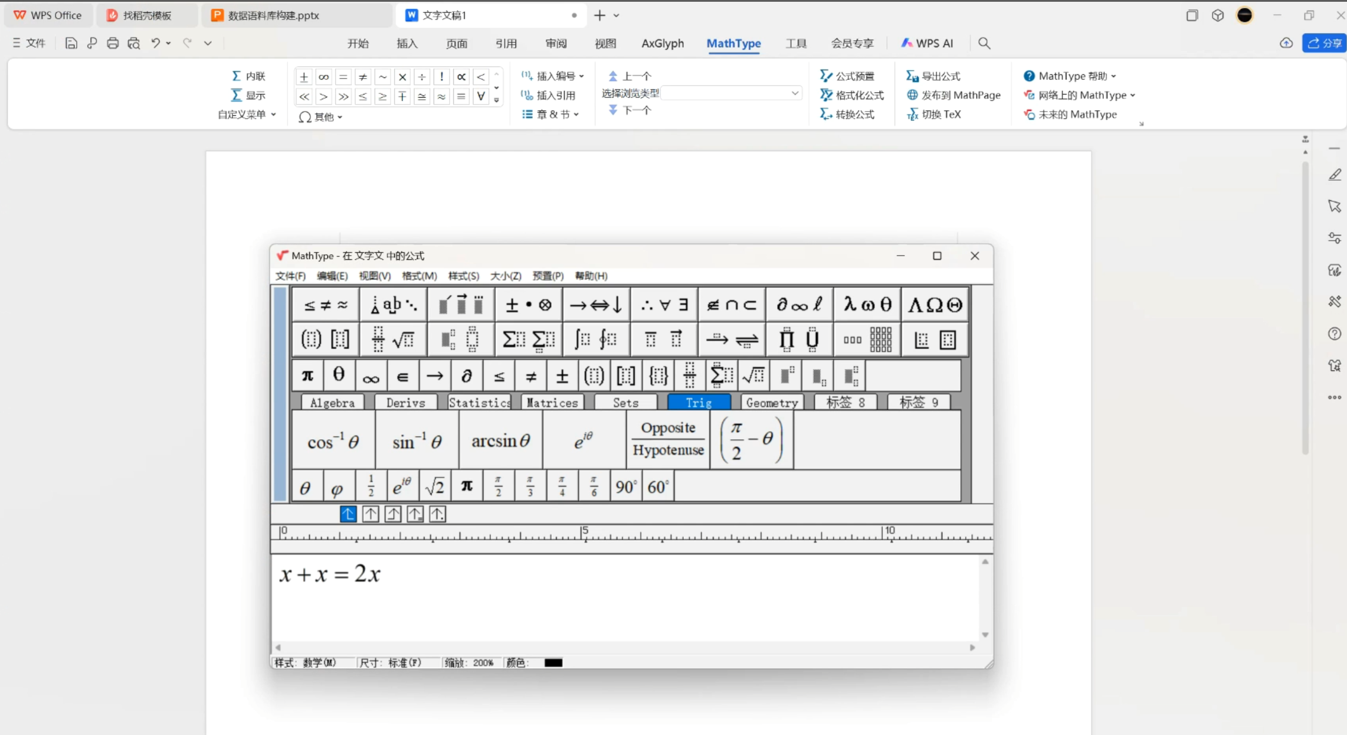Insert display equation with 显示
This screenshot has width=1347, height=735.
[x=248, y=95]
